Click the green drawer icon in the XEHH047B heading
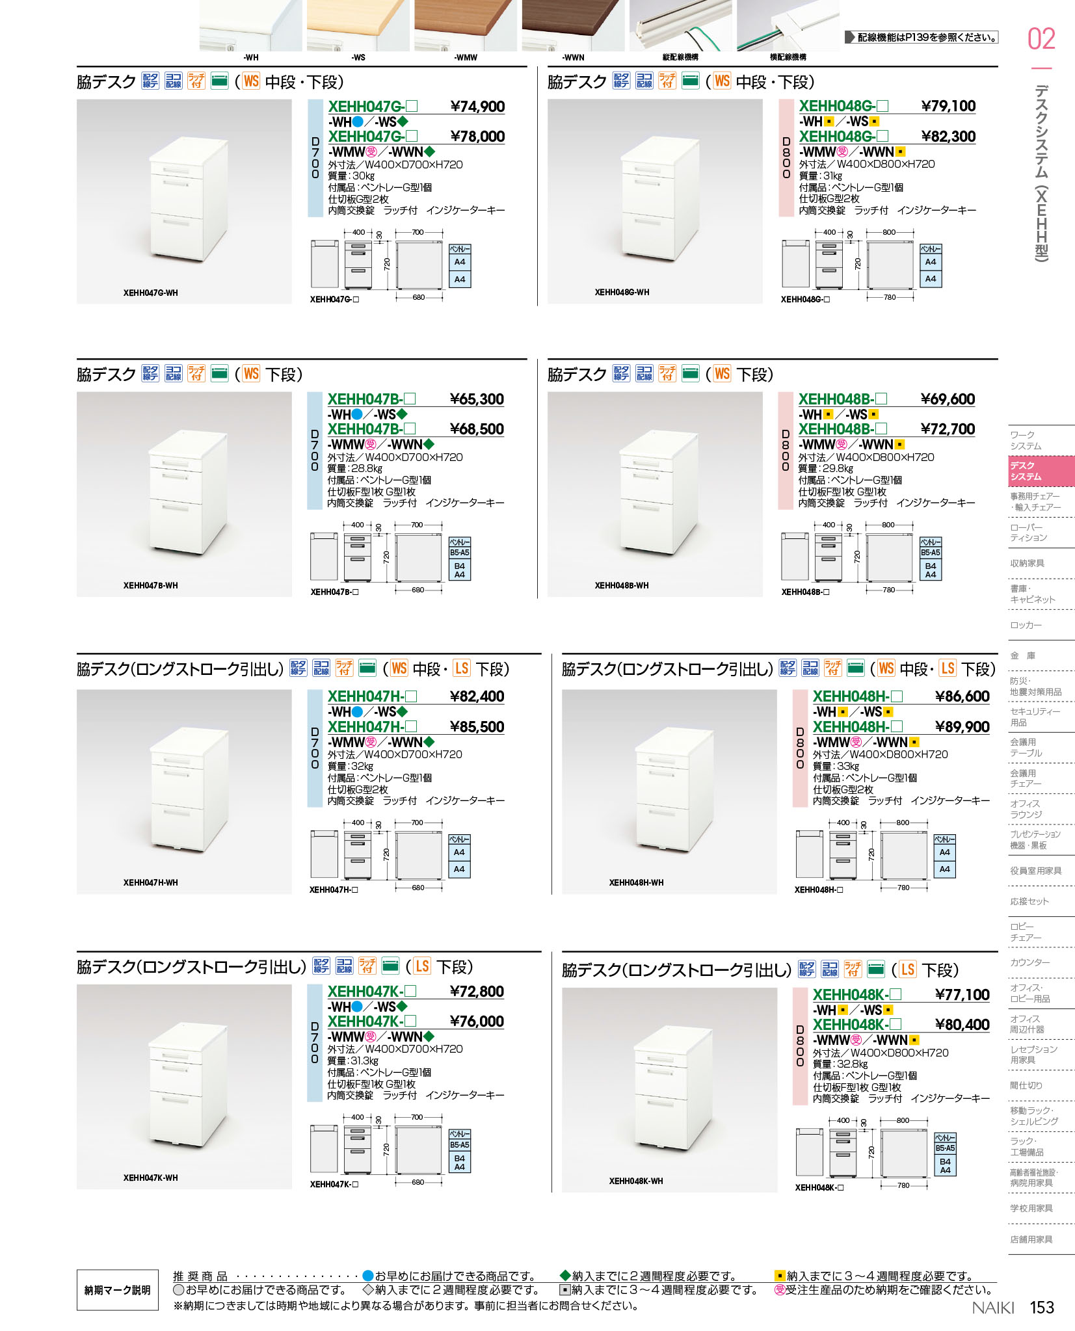Image resolution: width=1075 pixels, height=1331 pixels. pyautogui.click(x=219, y=373)
